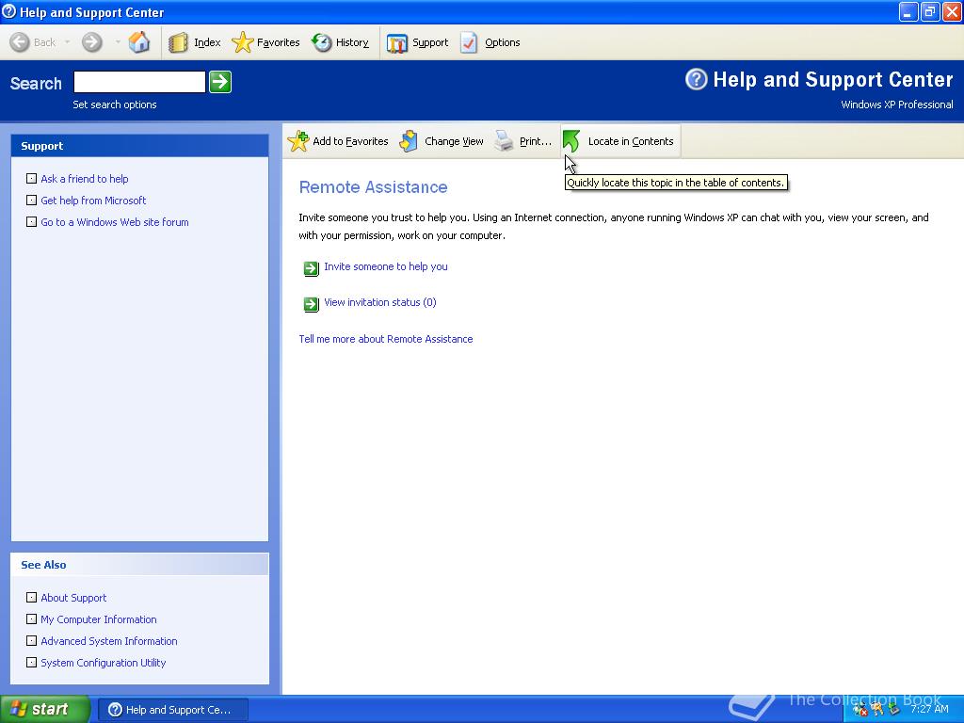Open About Support link

(x=73, y=598)
